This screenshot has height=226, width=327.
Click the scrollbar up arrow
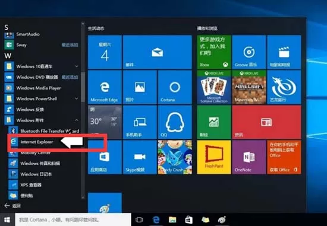tap(83, 24)
